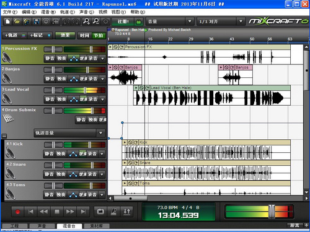Click the Zoom in magnifier icon
Image resolution: width=310 pixels, height=232 pixels.
[x=86, y=21]
